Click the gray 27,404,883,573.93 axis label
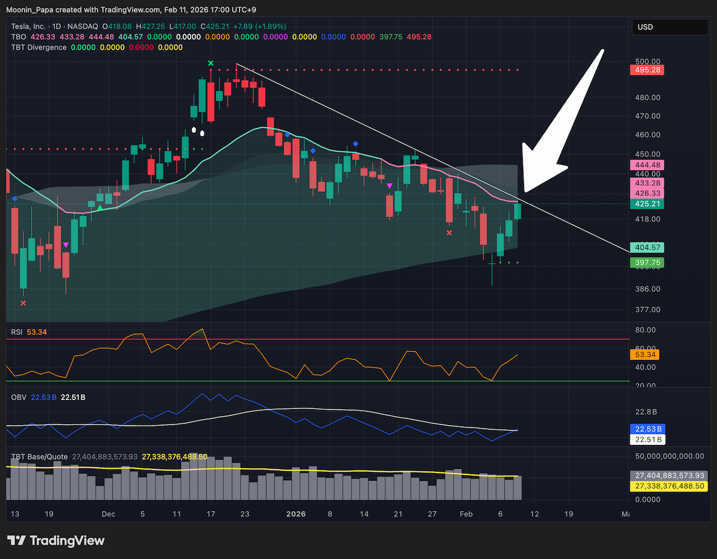This screenshot has width=717, height=559. coord(669,475)
